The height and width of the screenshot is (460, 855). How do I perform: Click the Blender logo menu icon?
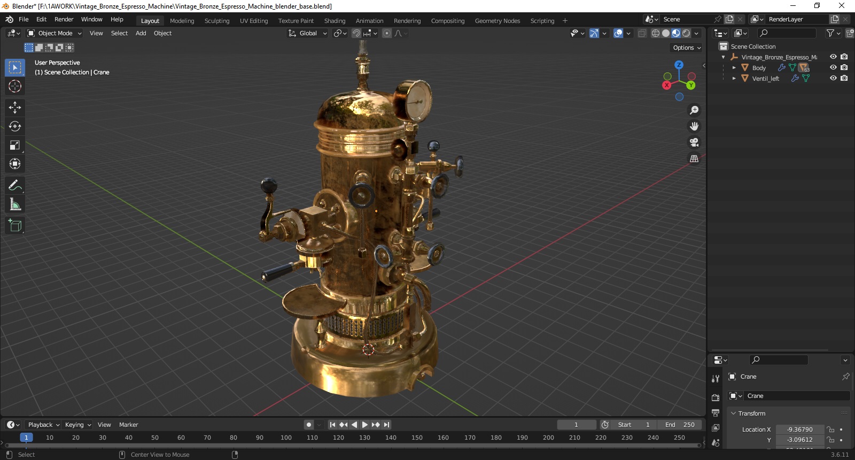[x=9, y=19]
